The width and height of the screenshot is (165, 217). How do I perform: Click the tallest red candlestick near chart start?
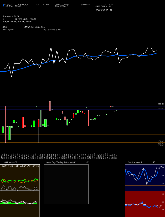click(x=5, y=124)
